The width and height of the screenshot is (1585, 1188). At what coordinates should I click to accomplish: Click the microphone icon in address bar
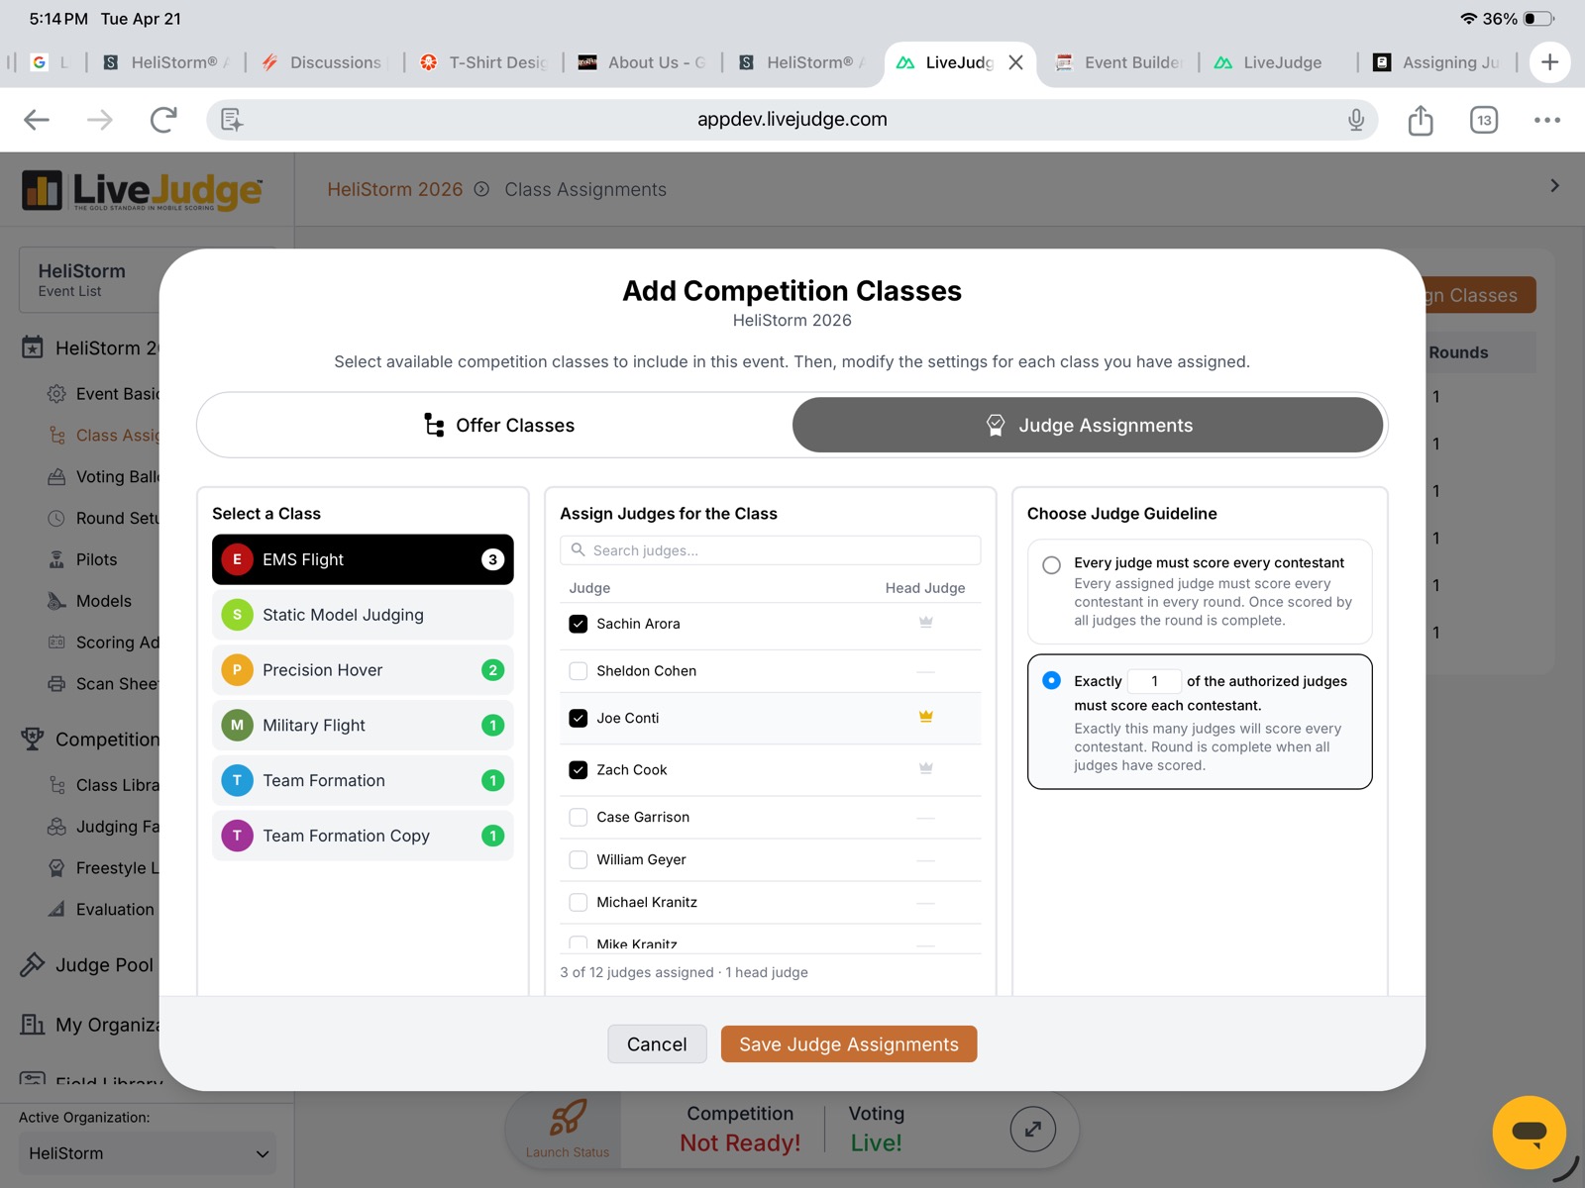point(1356,120)
